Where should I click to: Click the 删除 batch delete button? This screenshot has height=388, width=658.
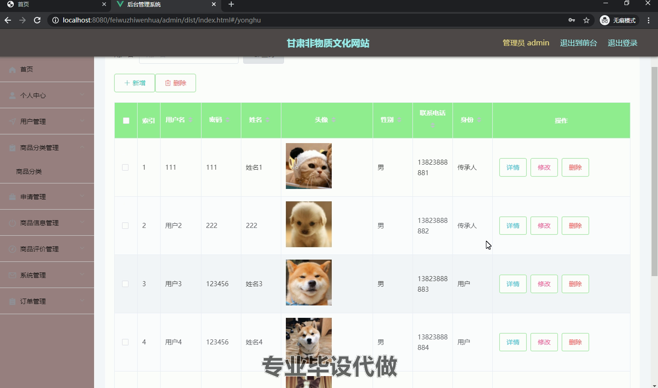175,83
